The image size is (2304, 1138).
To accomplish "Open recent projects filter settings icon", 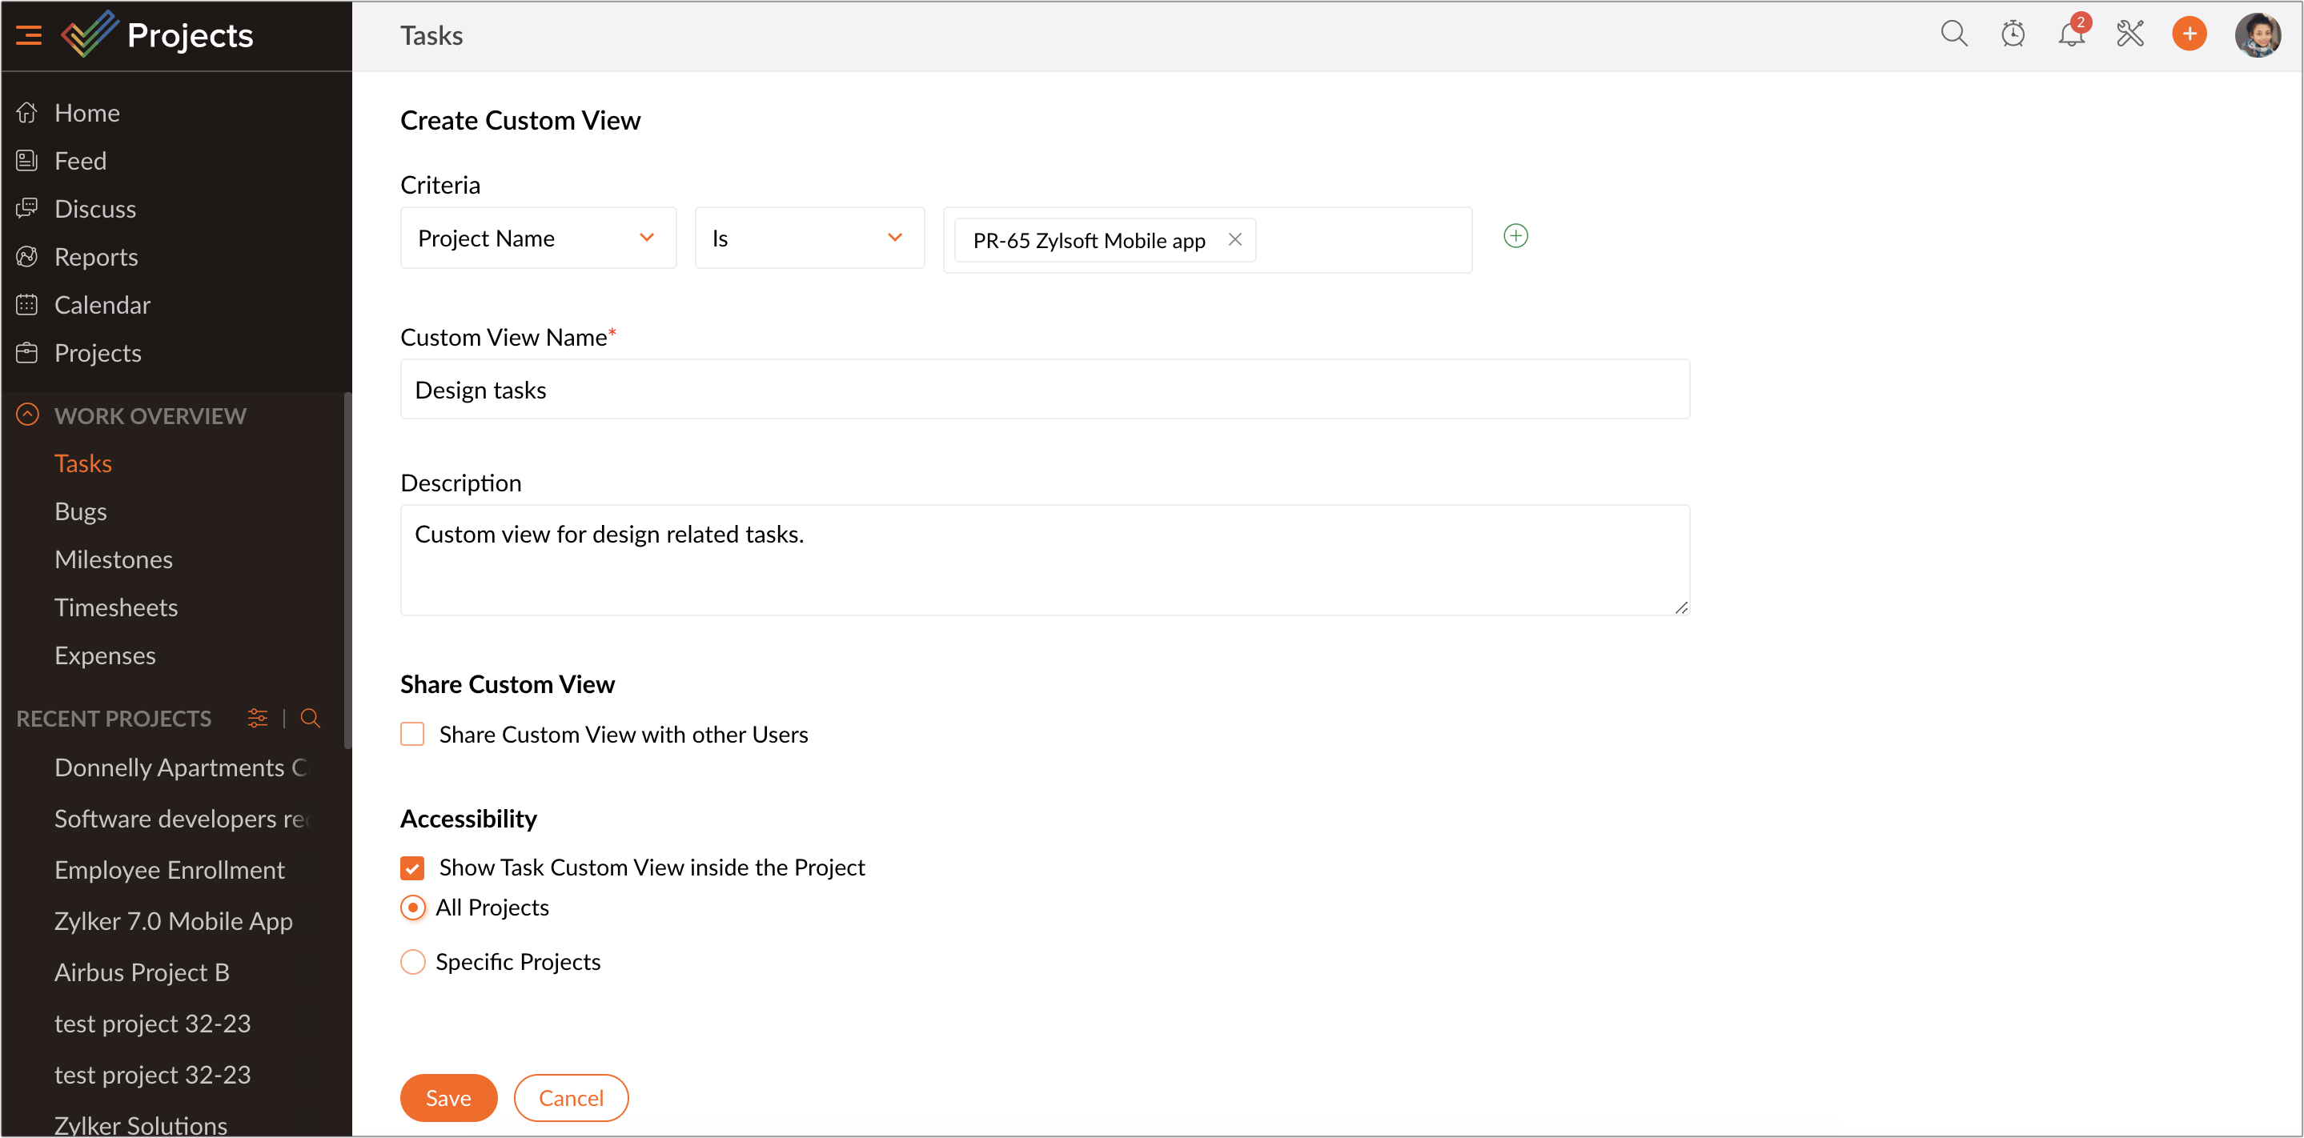I will click(x=258, y=718).
